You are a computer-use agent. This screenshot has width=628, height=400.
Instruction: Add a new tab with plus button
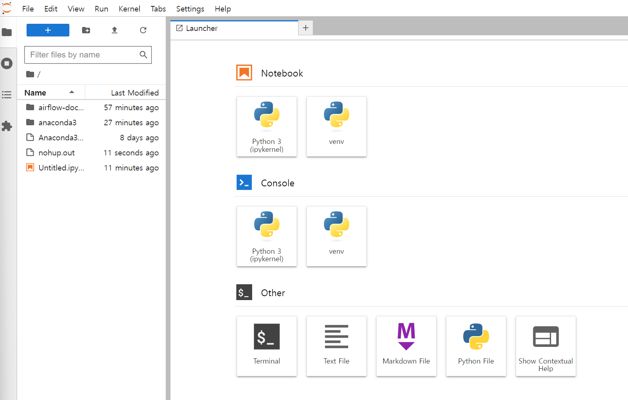click(306, 28)
